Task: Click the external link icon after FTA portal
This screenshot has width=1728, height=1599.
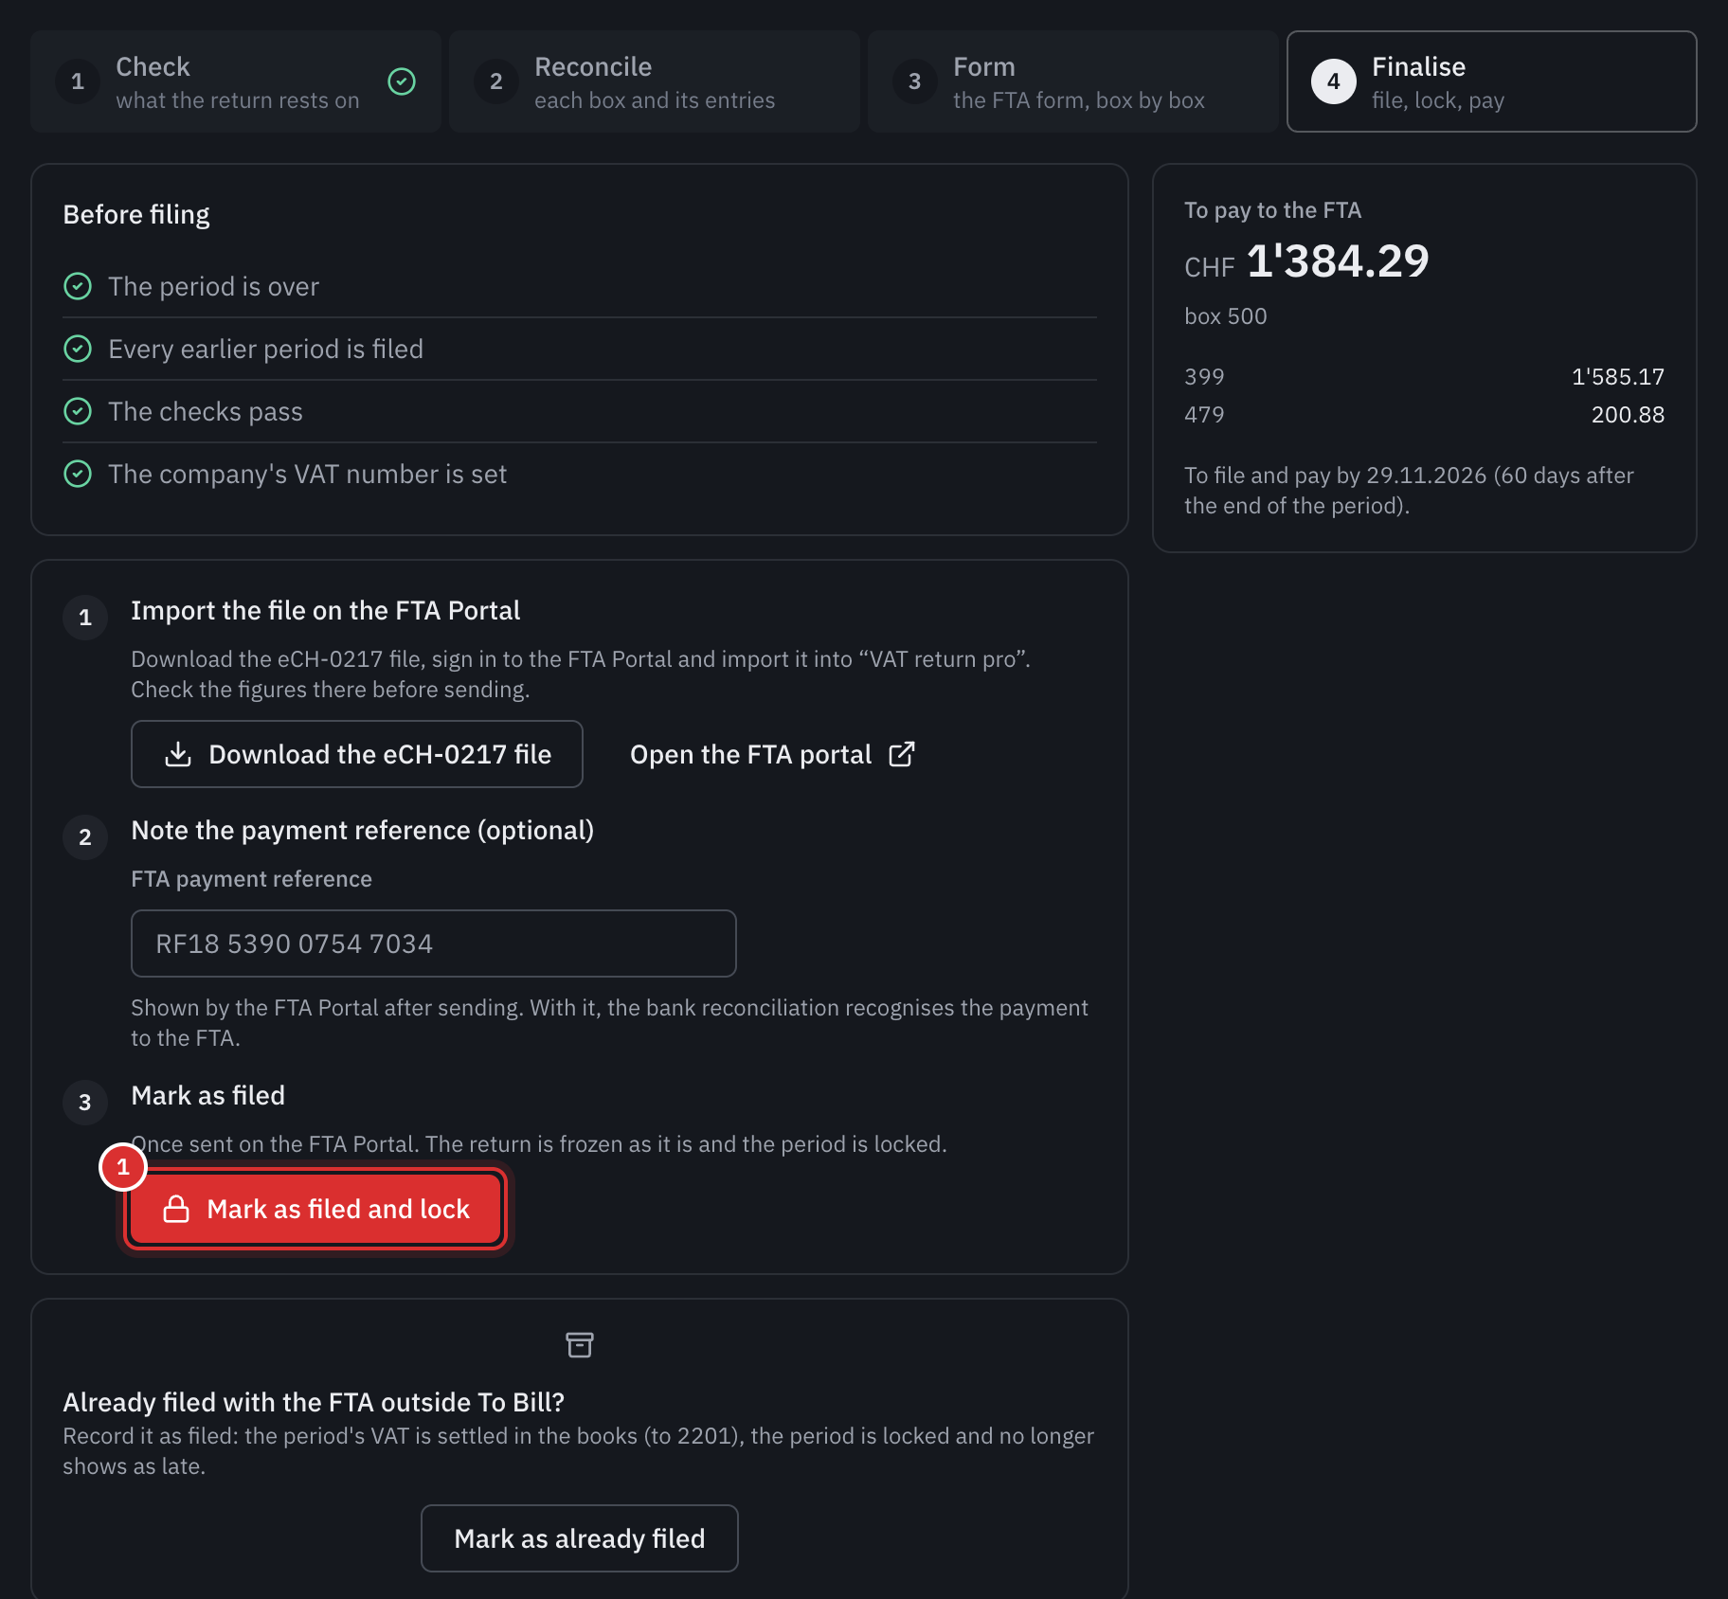Action: click(902, 754)
